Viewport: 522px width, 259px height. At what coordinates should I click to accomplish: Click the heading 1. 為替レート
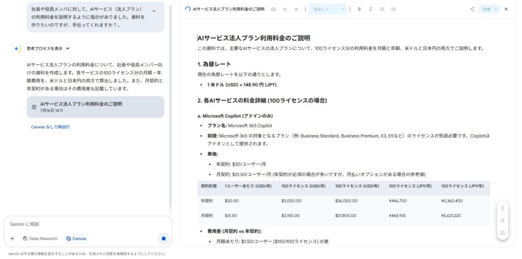coord(214,64)
